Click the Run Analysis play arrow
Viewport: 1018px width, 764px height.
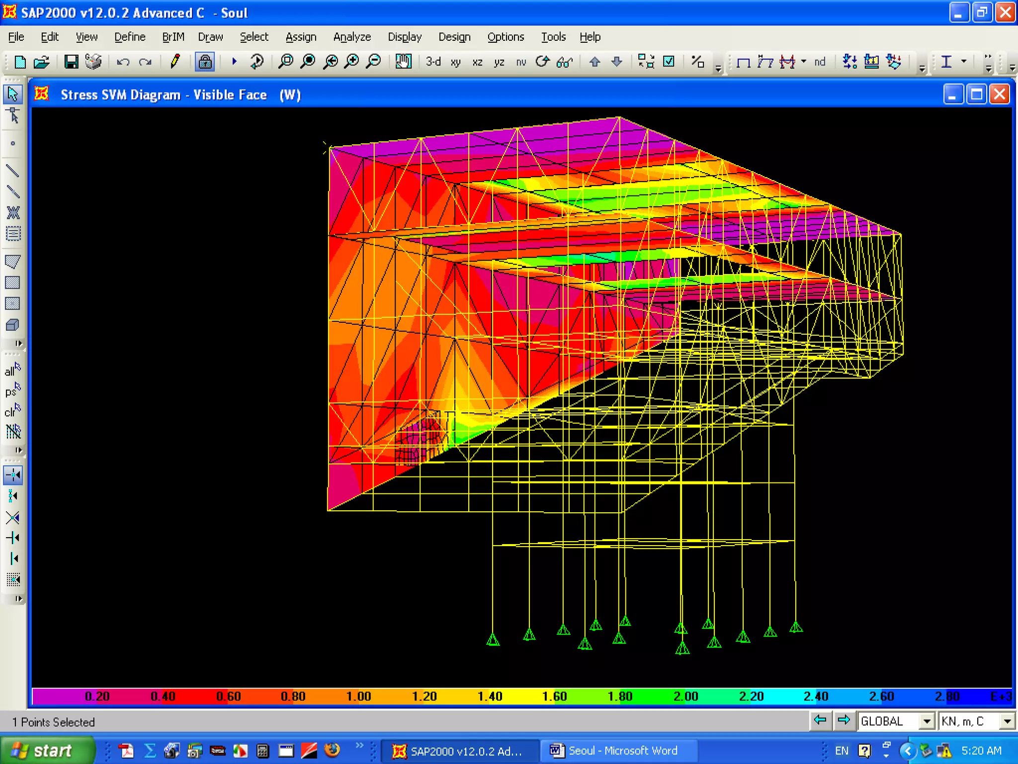[x=234, y=62]
